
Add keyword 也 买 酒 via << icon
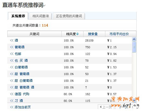click(12, 60)
